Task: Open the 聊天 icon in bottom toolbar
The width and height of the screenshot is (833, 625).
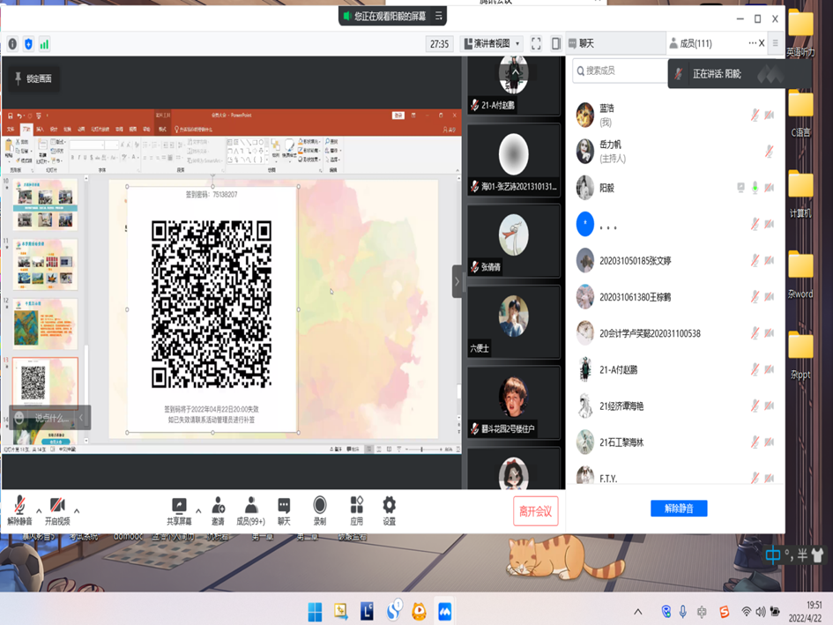Action: (x=284, y=511)
